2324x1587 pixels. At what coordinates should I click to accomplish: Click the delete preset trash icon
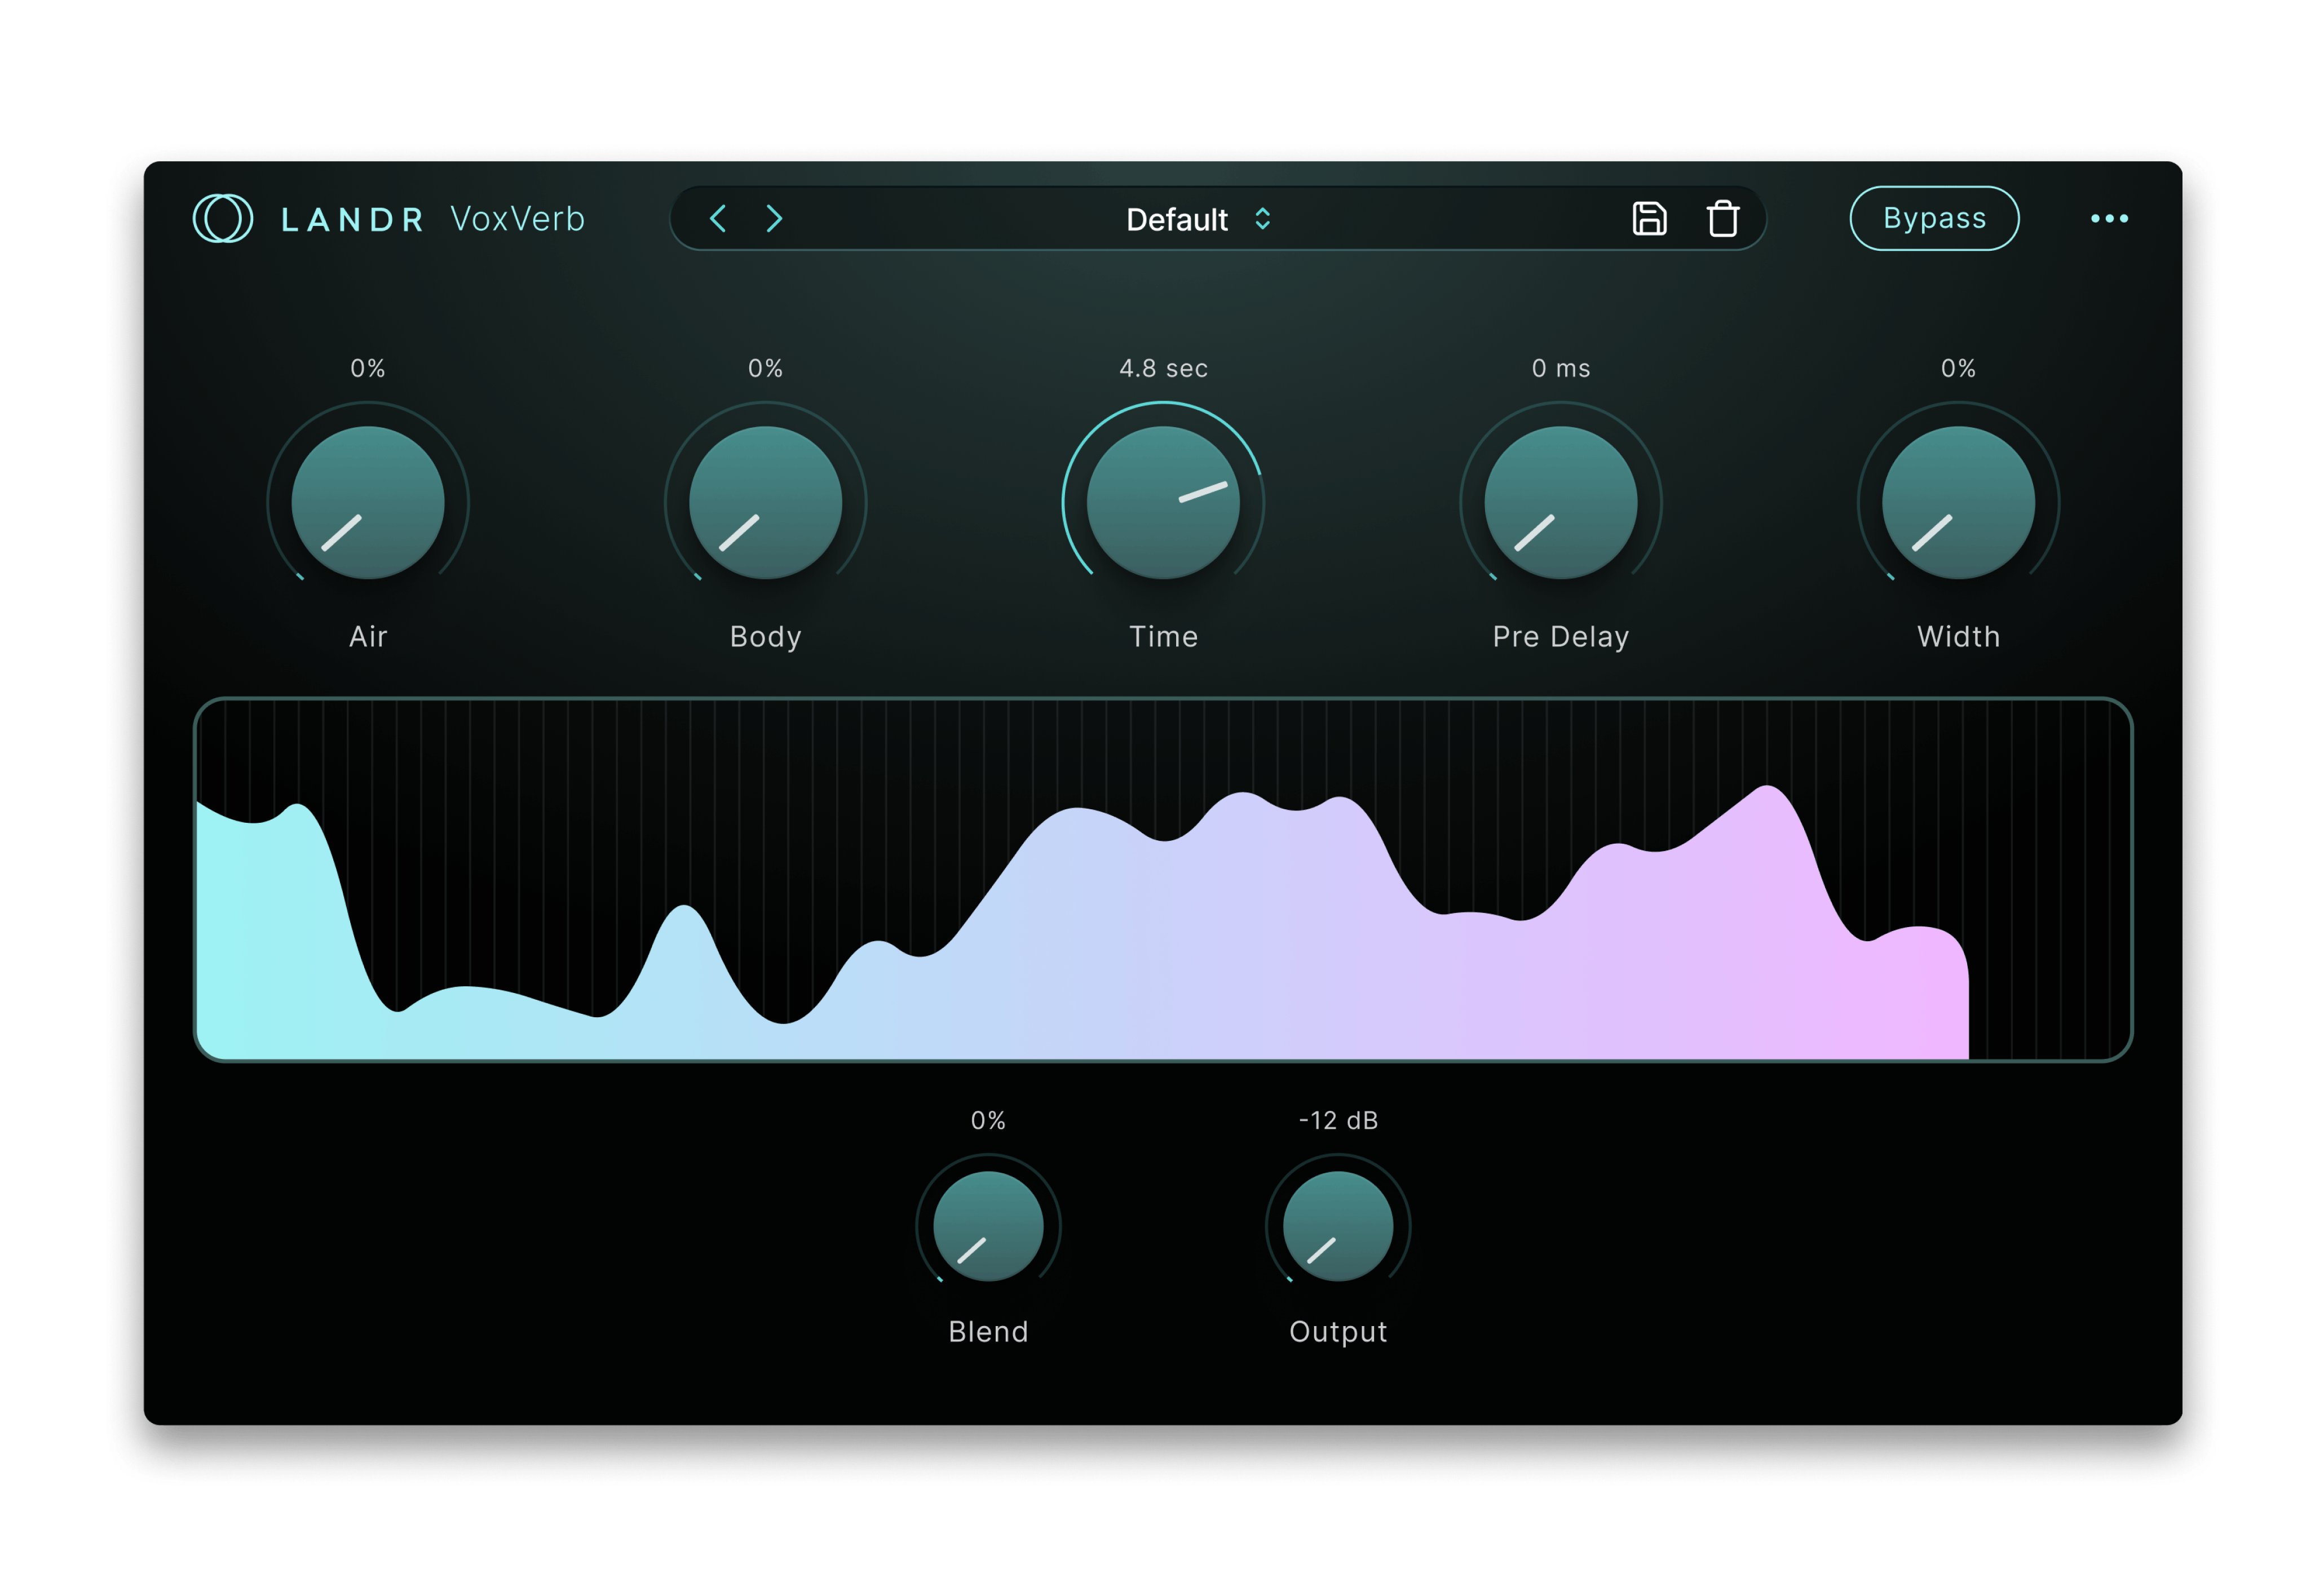(1722, 218)
